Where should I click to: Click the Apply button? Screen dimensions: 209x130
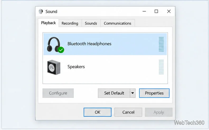tap(159, 112)
